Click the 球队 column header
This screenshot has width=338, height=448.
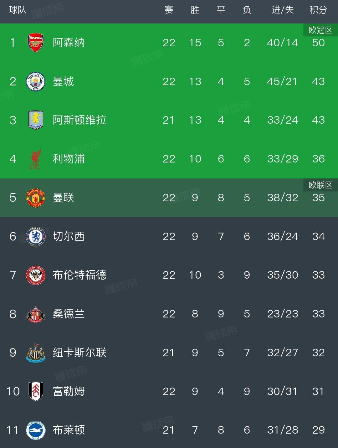(18, 10)
